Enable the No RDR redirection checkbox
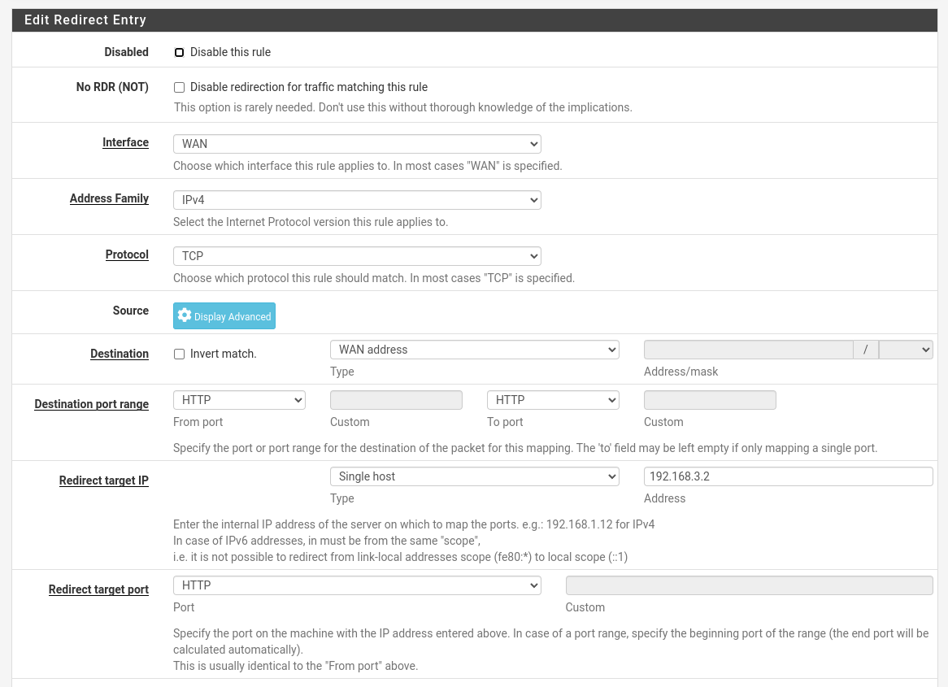Screen dimensions: 948x687 [180, 87]
